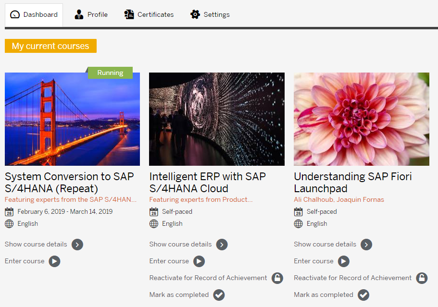The width and height of the screenshot is (438, 307).
Task: Click the Dashboard speedometer icon
Action: coord(15,14)
